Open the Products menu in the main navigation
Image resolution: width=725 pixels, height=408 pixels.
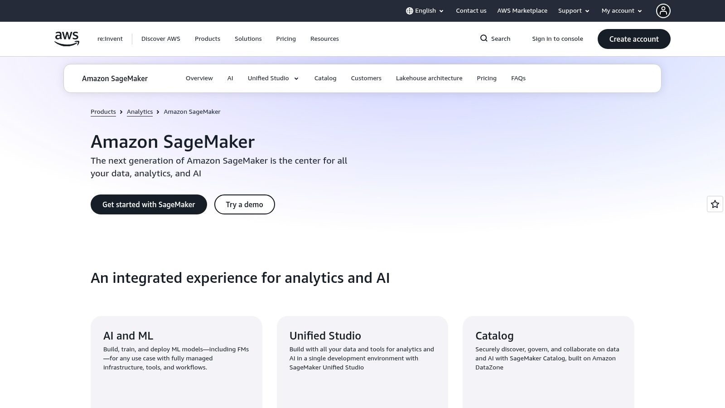click(x=208, y=39)
